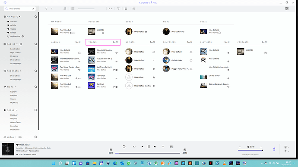Skip to next track
This screenshot has height=167, width=298.
point(155,147)
